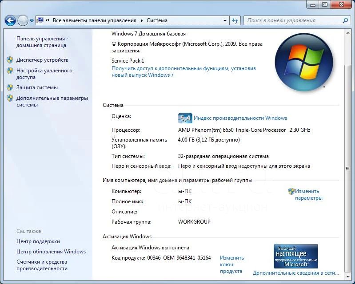Screen dimensions: 355x284
Task: Minimize the System window
Action: [x=313, y=4]
